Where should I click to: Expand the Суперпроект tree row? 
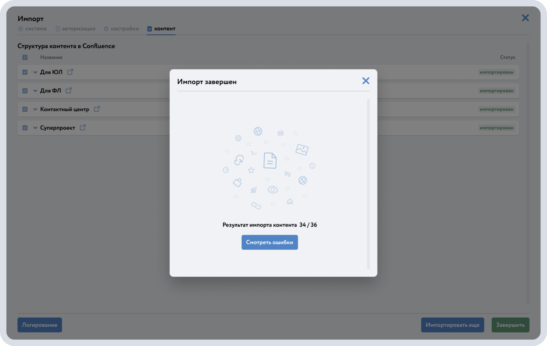(35, 128)
